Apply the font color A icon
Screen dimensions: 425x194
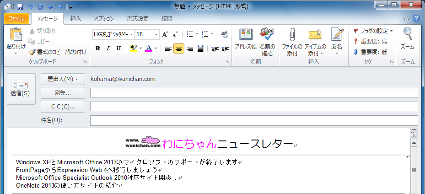pyautogui.click(x=149, y=48)
